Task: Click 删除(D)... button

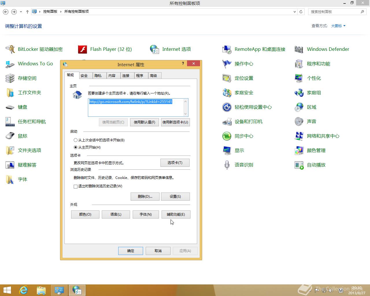Action: tap(145, 197)
